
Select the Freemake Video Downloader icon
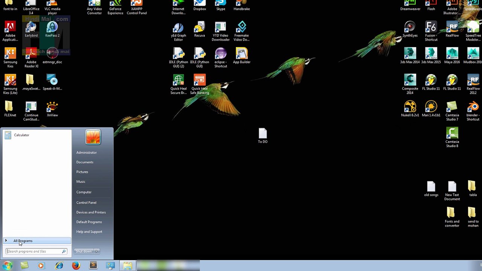242,32
